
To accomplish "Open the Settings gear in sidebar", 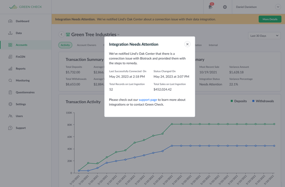I will click(x=10, y=104).
